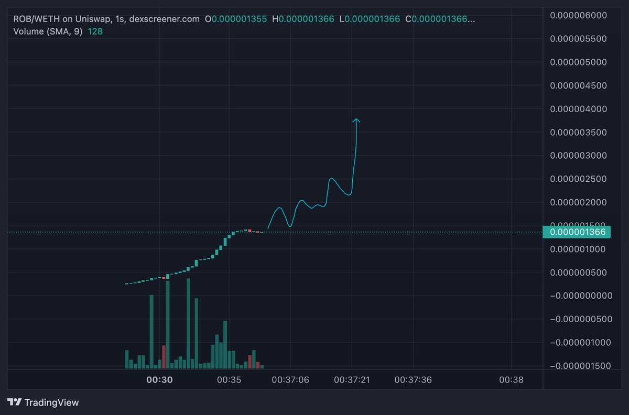Click the low price value in the header
Viewport: 629px width, 415px height.
(x=373, y=19)
